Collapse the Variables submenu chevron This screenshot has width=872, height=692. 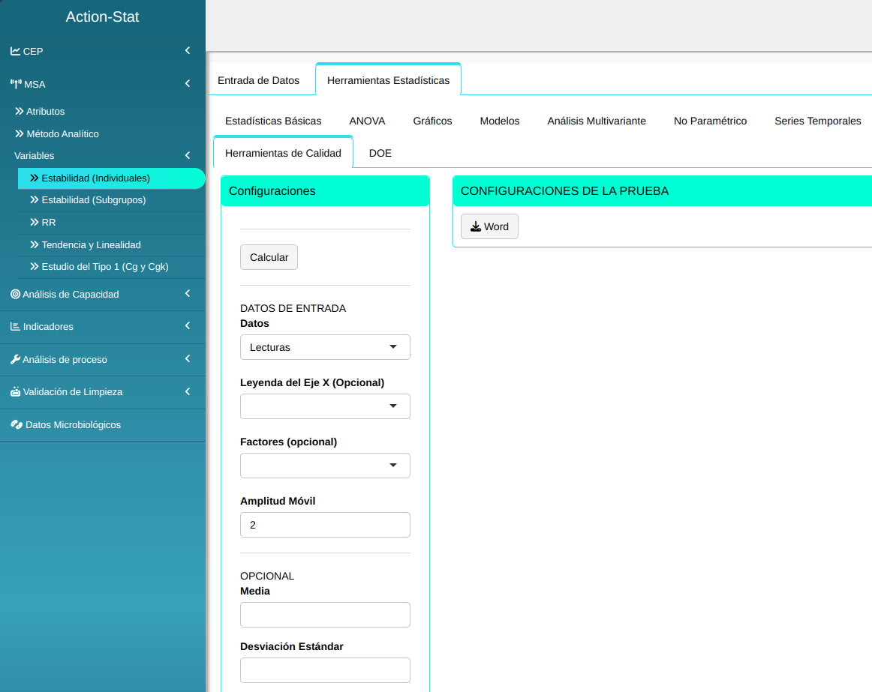point(188,156)
